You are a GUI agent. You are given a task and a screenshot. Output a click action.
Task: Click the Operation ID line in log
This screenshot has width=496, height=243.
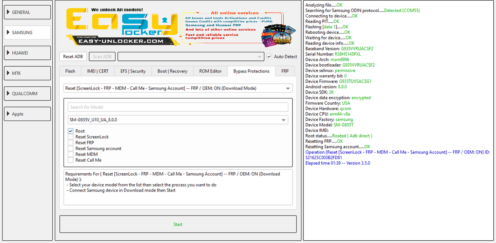[x=398, y=155]
